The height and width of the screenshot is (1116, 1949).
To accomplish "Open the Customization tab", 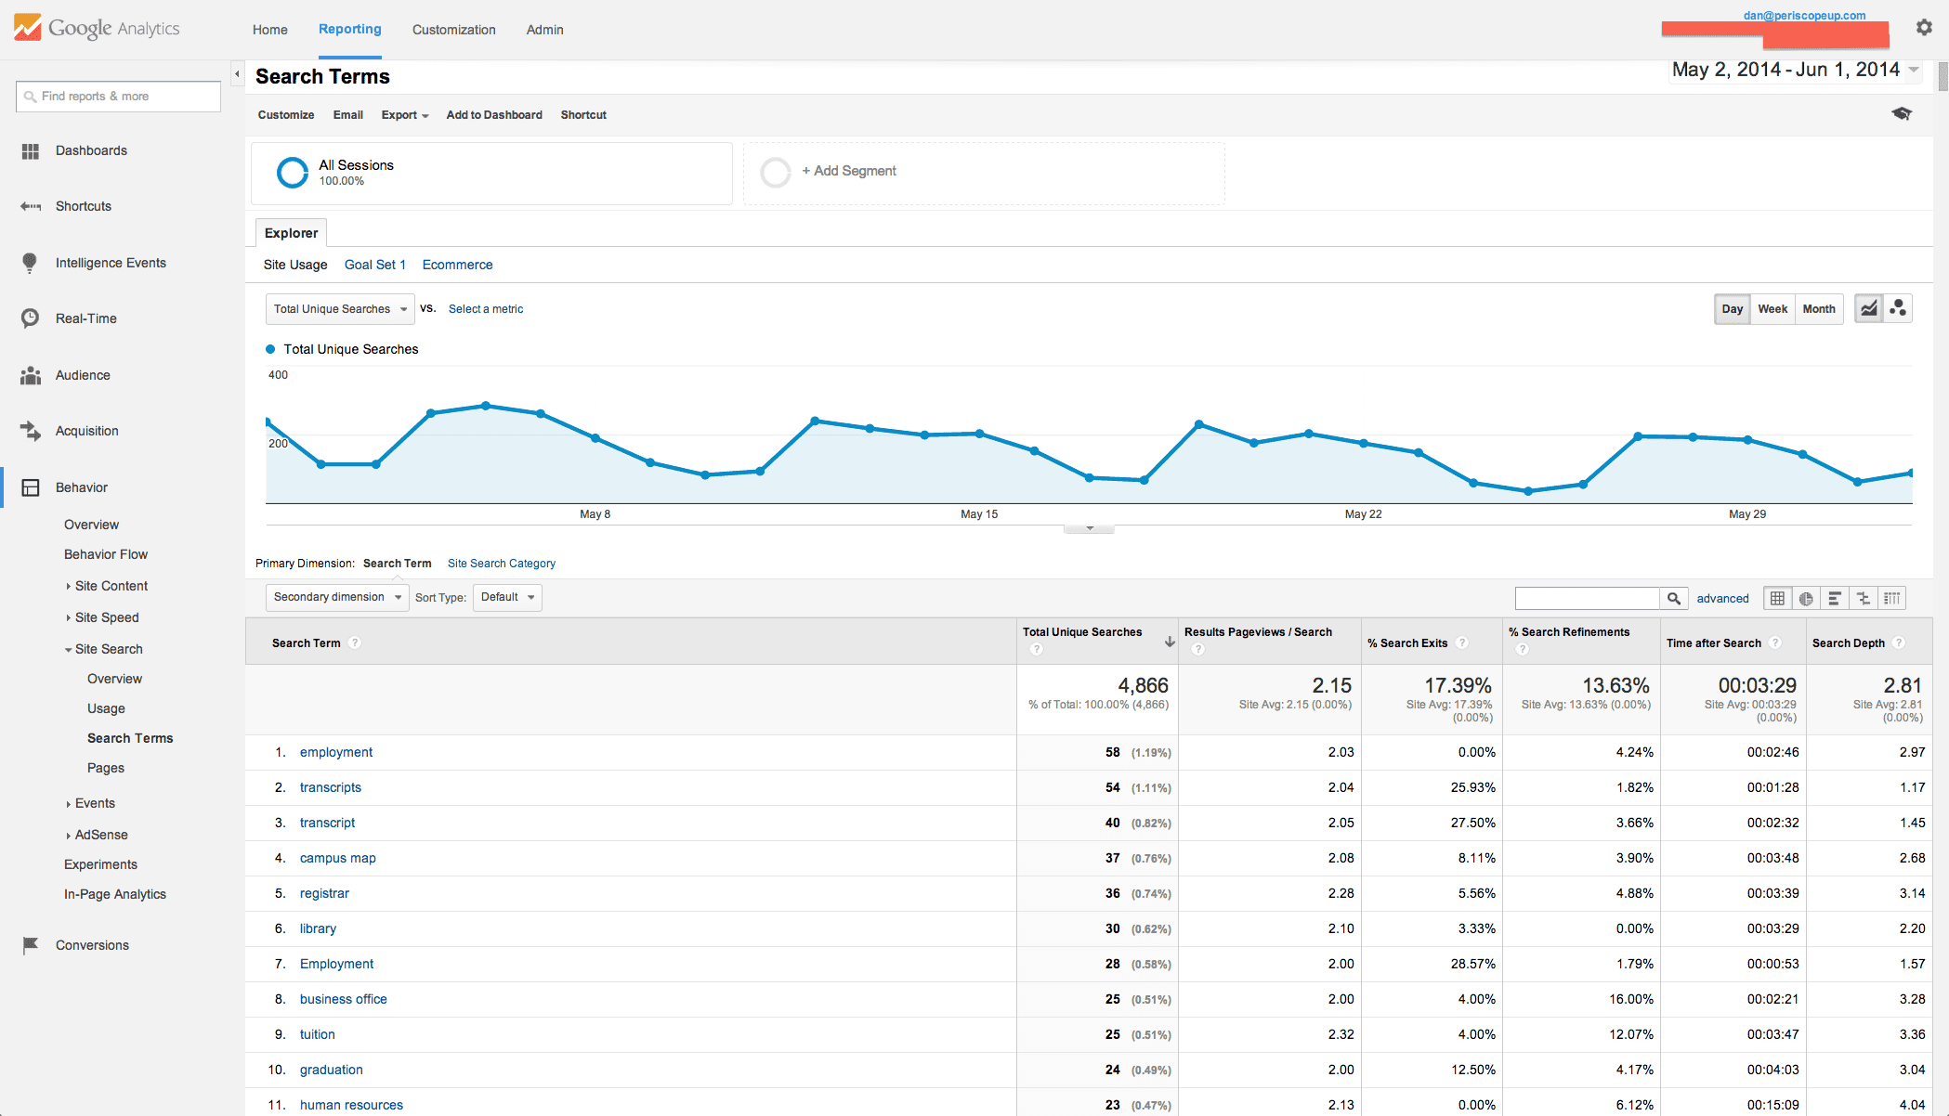I will 453,30.
